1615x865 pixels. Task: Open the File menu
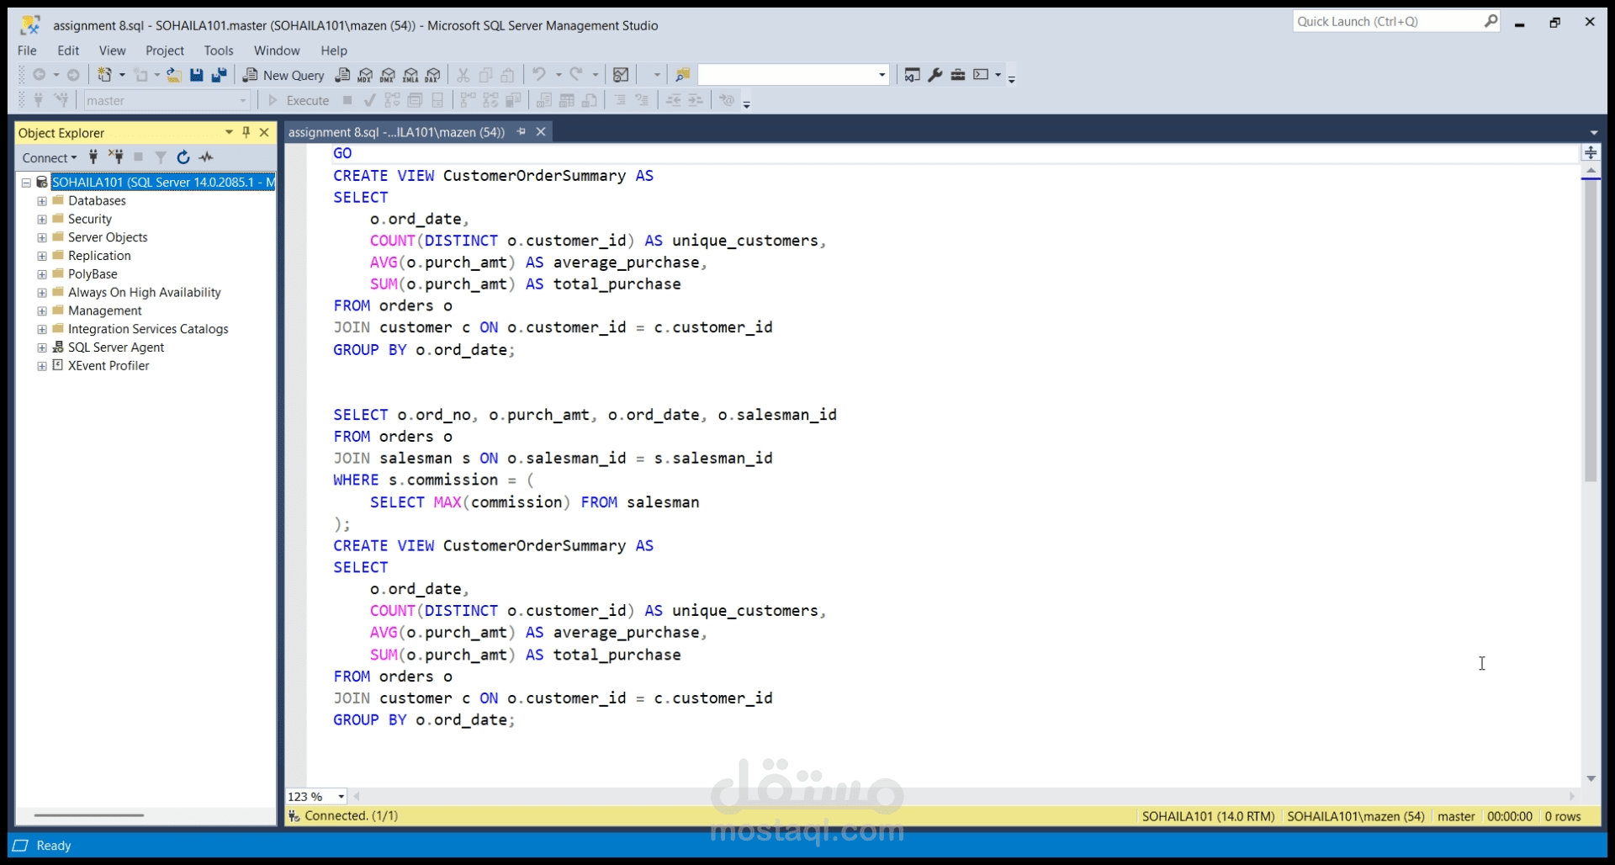click(27, 50)
